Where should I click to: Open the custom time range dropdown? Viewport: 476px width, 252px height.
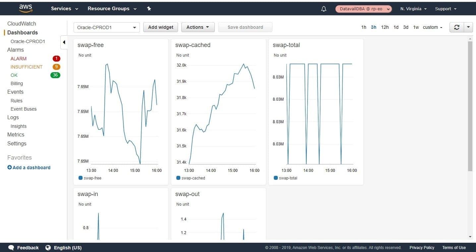click(x=433, y=27)
